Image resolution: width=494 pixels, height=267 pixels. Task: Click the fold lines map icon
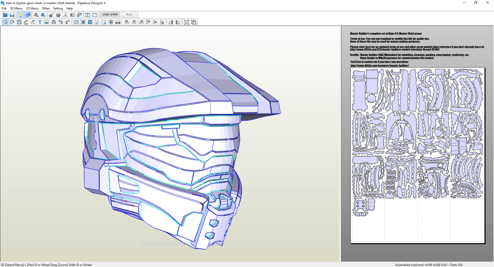[76, 22]
